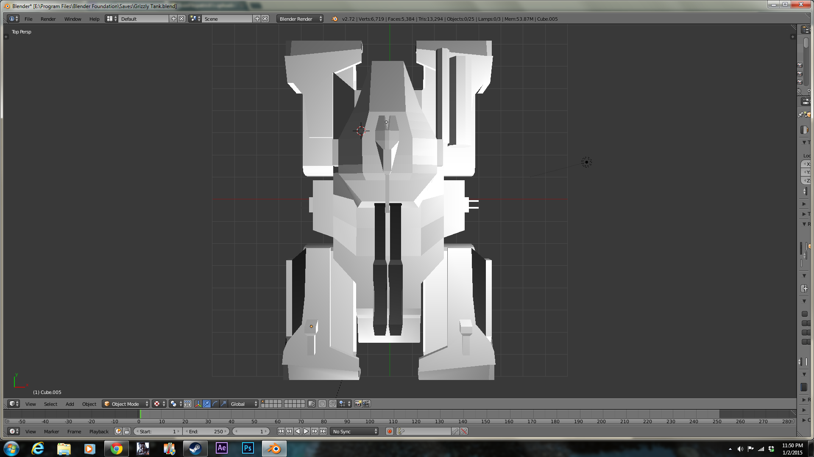Open the Info editor type selector

[14, 19]
